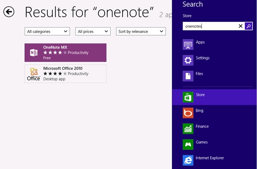The image size is (257, 169).
Task: Choose the Bing label in search list
Action: (x=199, y=110)
